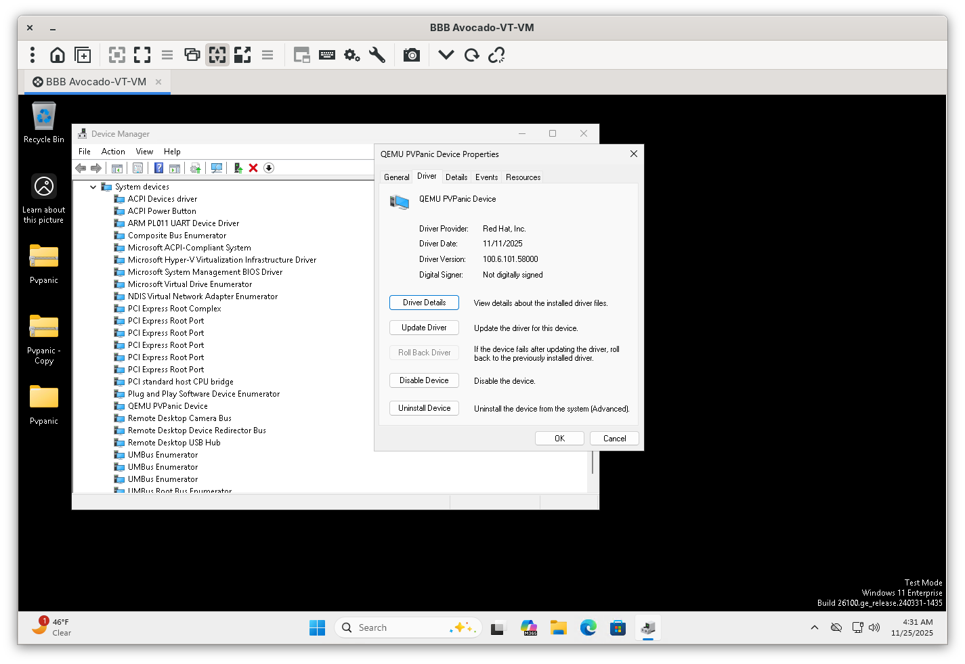Open Microsoft Edge from the taskbar

[588, 627]
